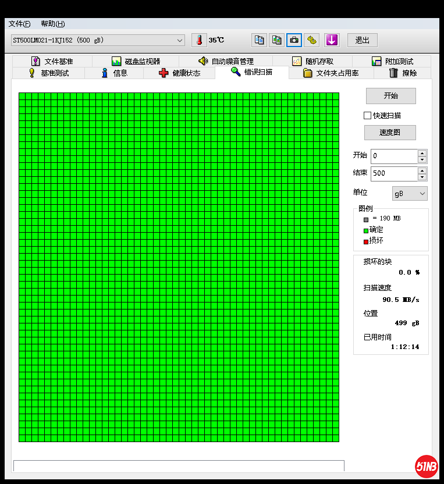Click the 结束 input field showing 500

(x=395, y=174)
